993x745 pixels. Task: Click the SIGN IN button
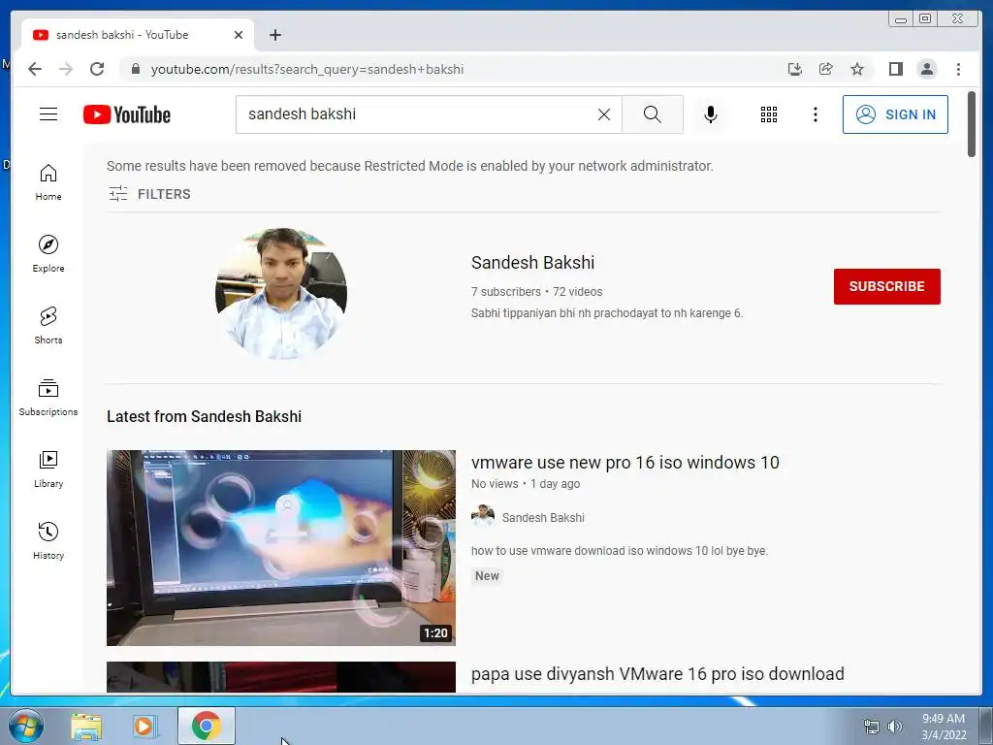click(x=895, y=114)
